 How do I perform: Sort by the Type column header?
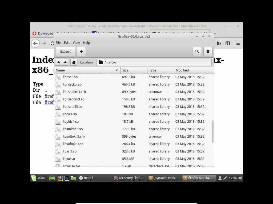tap(160, 70)
